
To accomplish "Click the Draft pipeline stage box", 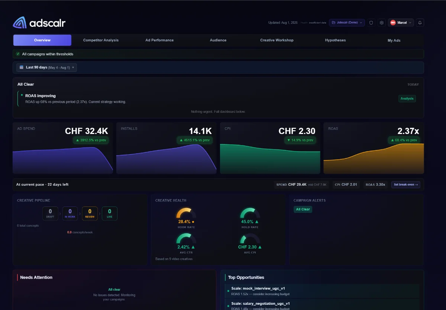I will tap(50, 213).
